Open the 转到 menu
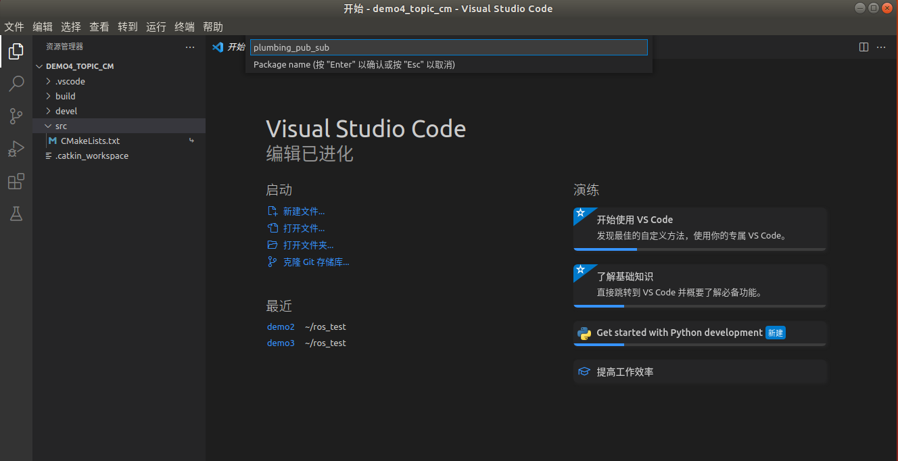Viewport: 898px width, 461px height. click(x=128, y=27)
